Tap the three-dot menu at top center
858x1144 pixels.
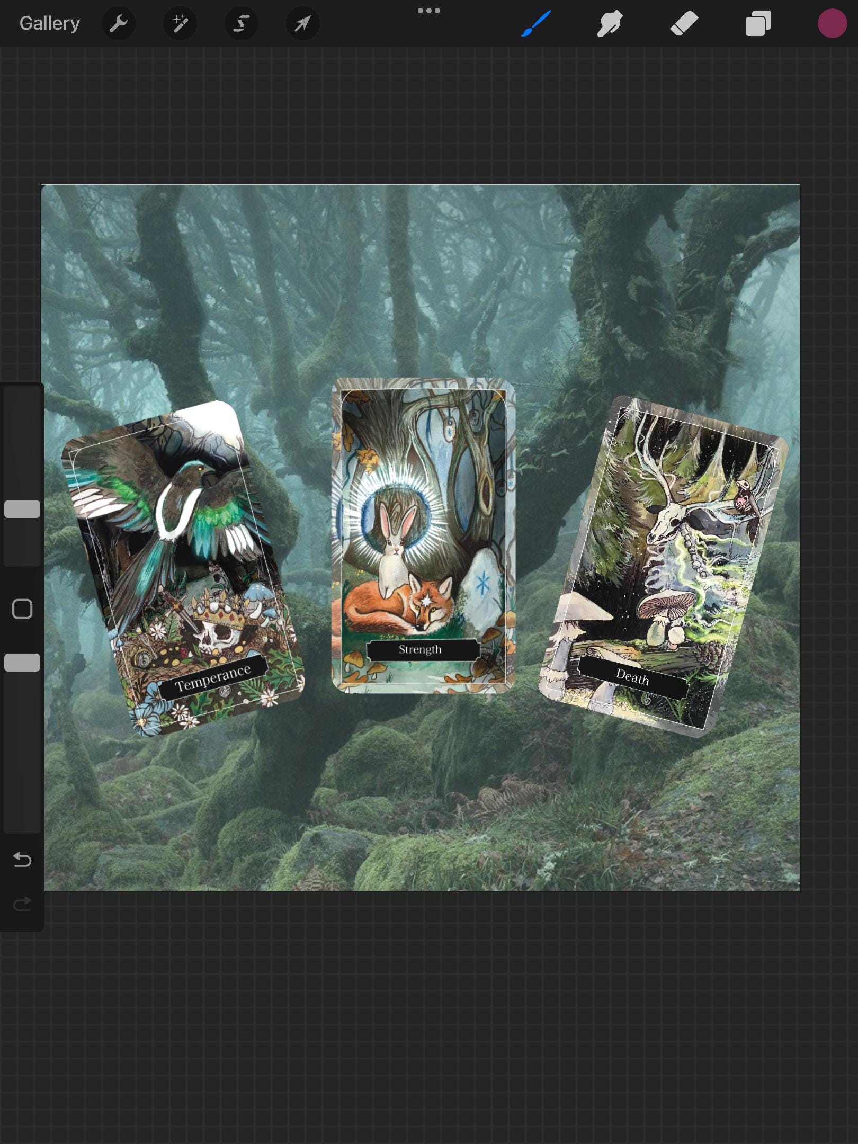429,11
